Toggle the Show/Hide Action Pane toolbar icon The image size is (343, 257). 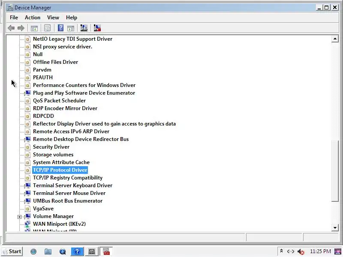[71, 28]
